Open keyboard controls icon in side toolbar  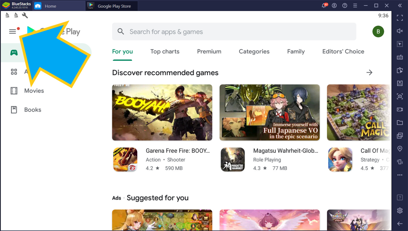(400, 57)
